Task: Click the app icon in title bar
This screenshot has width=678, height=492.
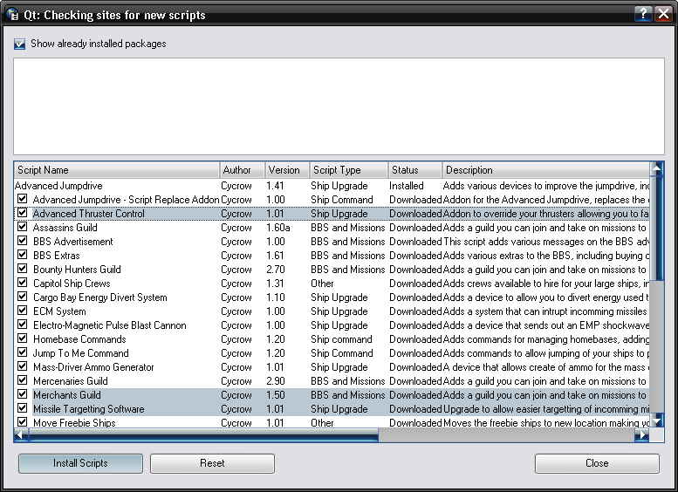Action: (12, 14)
